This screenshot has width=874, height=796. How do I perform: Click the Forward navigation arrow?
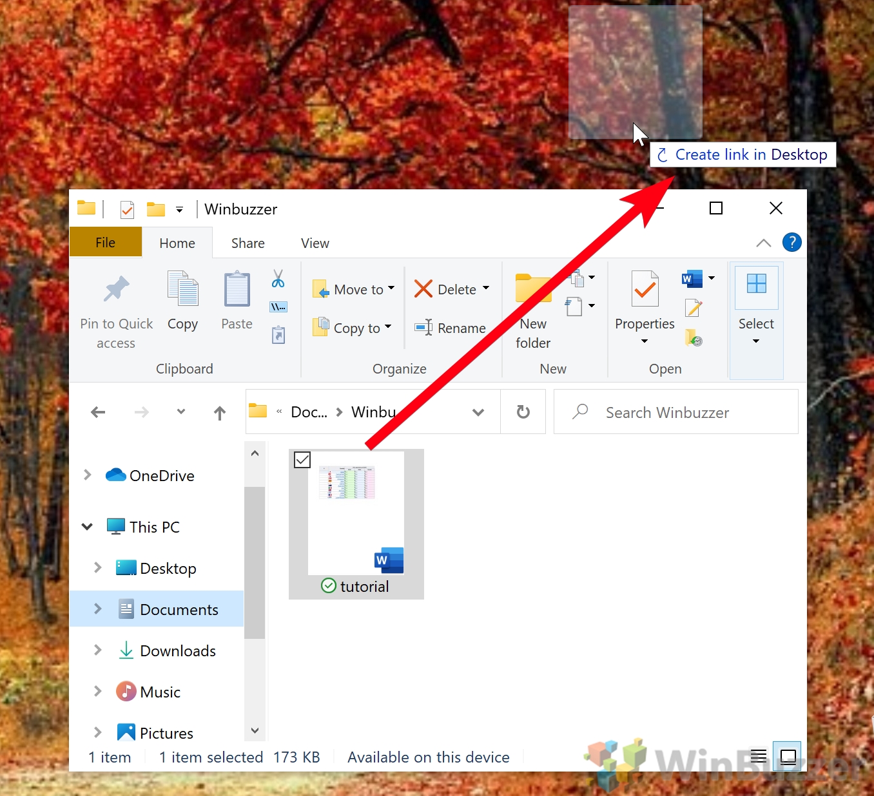[x=142, y=412]
